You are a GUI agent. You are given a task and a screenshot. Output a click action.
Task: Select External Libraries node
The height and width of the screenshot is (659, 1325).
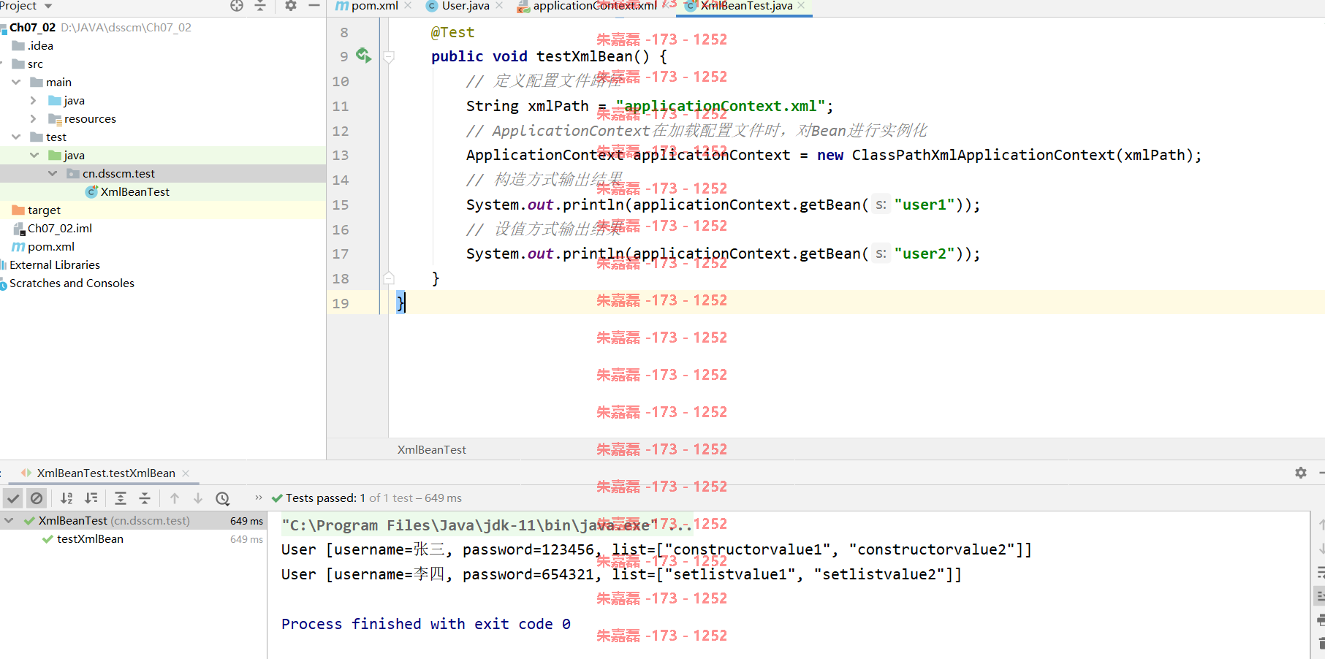tap(55, 264)
